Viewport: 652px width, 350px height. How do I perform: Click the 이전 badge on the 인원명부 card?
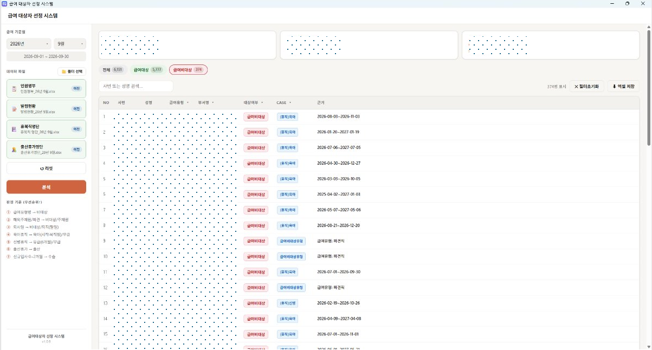(77, 89)
